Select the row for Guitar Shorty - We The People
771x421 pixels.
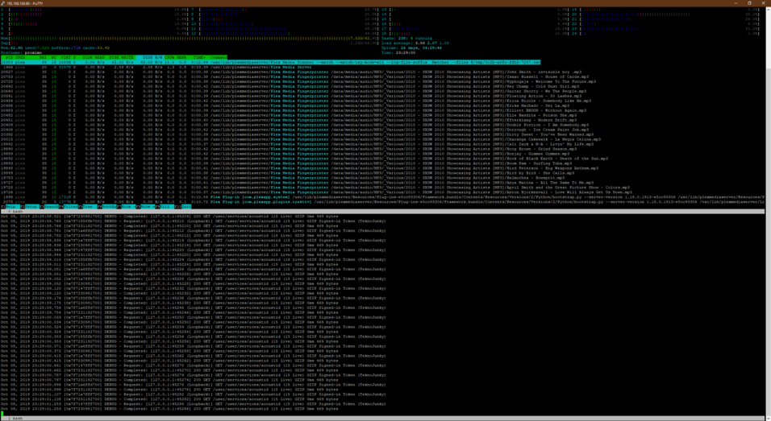(x=294, y=91)
